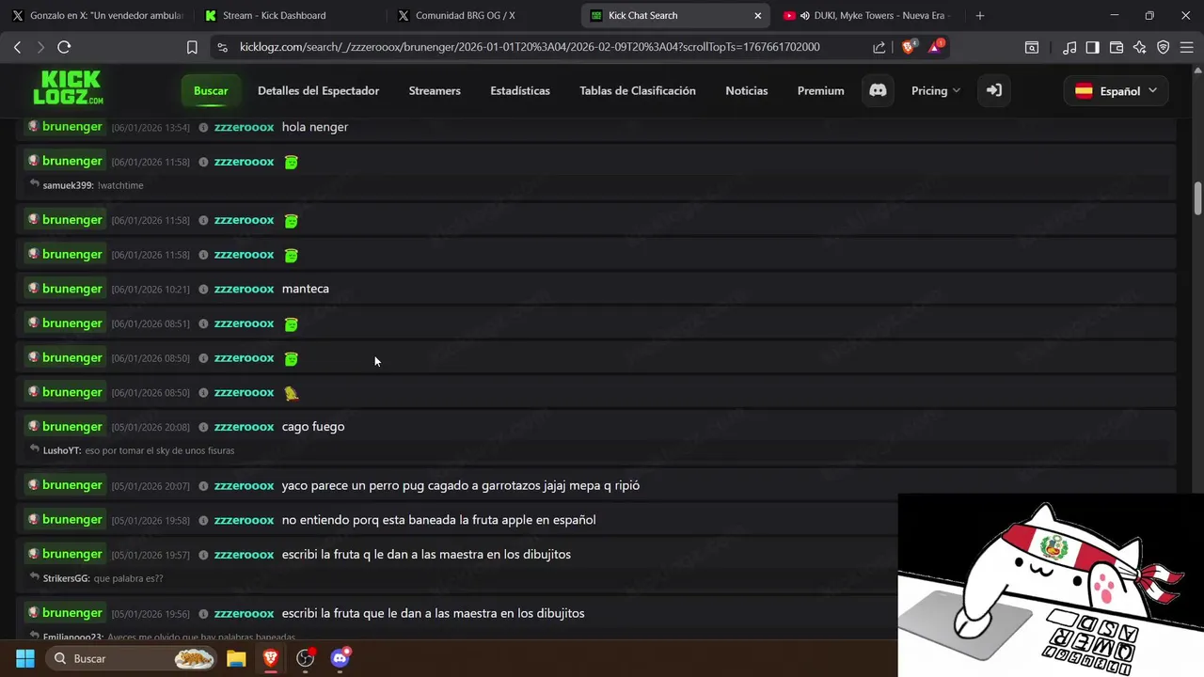Open the Noticias page

tap(747, 90)
